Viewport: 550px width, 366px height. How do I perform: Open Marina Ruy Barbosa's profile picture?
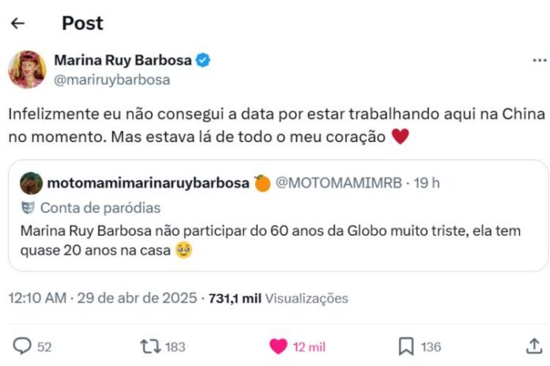(x=27, y=69)
